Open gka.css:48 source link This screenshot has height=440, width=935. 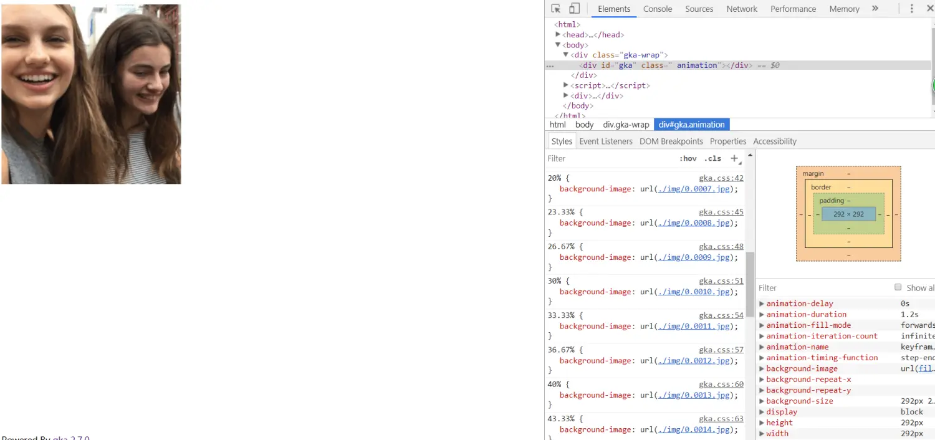click(721, 247)
